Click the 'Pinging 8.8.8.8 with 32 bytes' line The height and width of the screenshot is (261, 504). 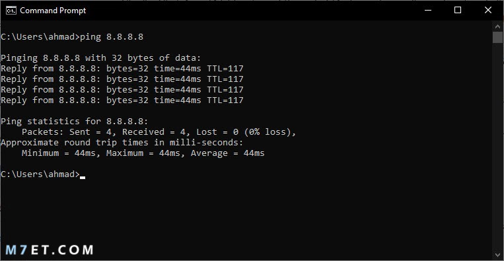100,58
